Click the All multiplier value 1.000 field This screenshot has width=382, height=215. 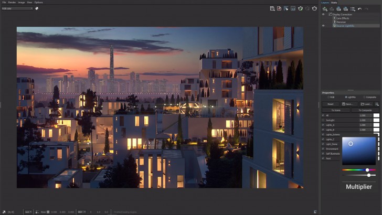pyautogui.click(x=364, y=115)
